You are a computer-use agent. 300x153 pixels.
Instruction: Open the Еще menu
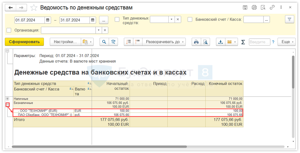[x=286, y=42]
